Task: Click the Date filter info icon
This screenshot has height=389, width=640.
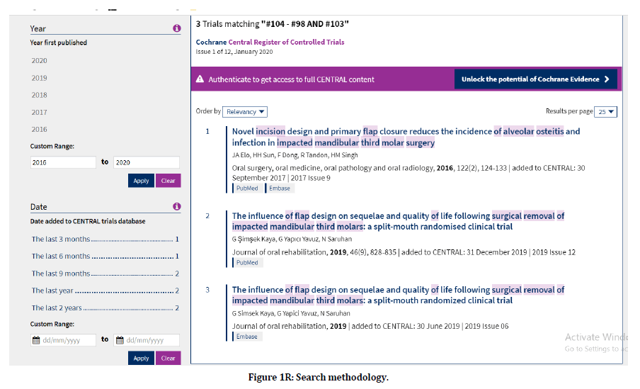Action: tap(176, 207)
